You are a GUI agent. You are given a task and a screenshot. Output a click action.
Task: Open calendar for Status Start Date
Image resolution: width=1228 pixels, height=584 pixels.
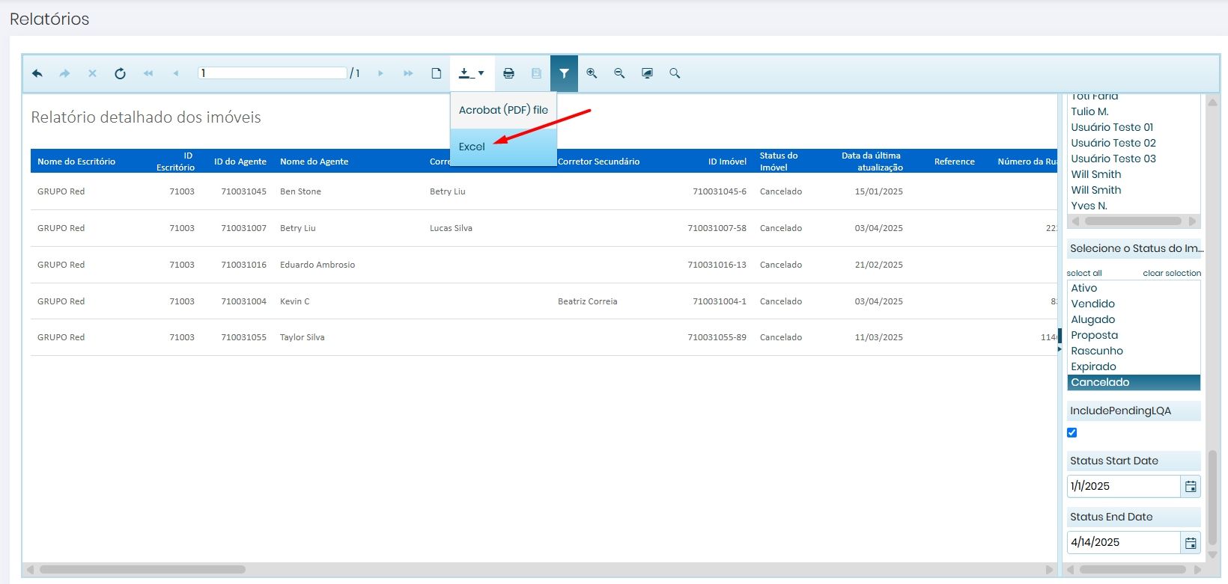(x=1191, y=486)
